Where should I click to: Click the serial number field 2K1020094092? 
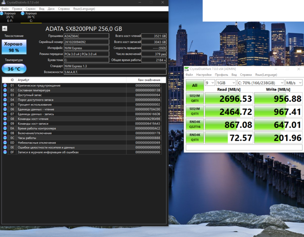click(86, 42)
